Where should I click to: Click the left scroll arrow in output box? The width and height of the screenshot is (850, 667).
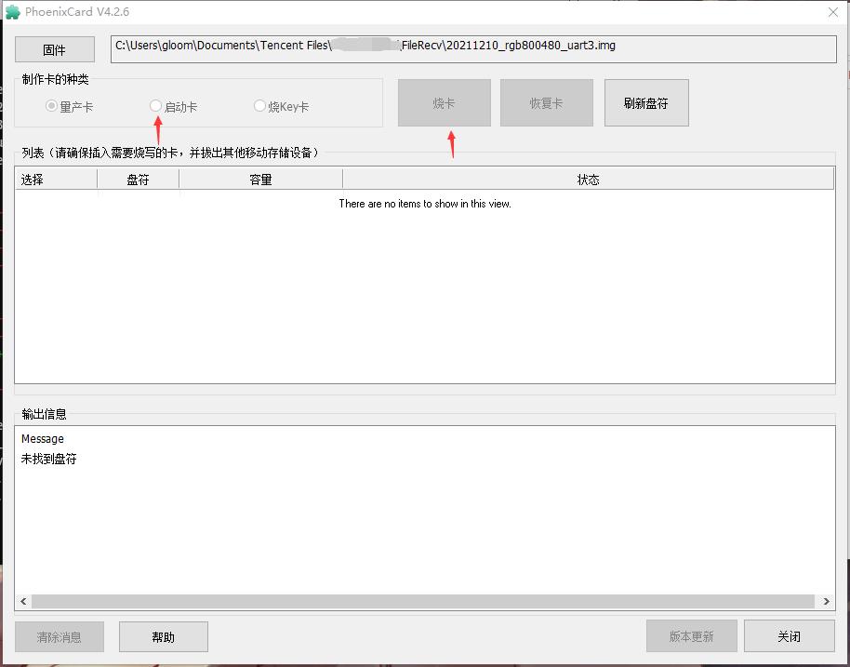(x=23, y=602)
